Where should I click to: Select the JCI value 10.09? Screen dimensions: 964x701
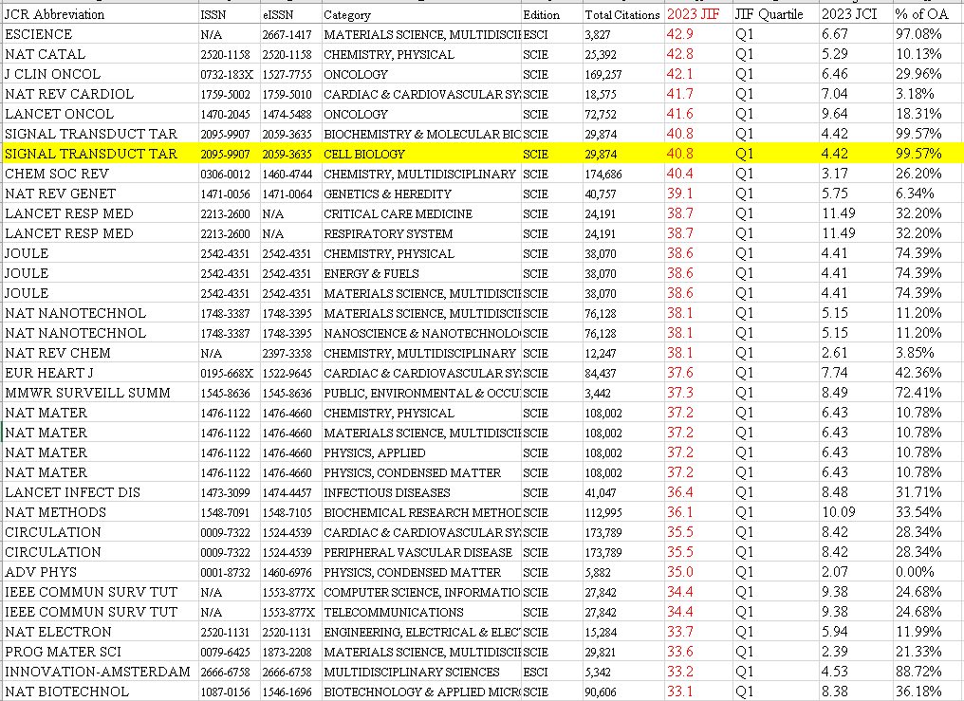839,512
